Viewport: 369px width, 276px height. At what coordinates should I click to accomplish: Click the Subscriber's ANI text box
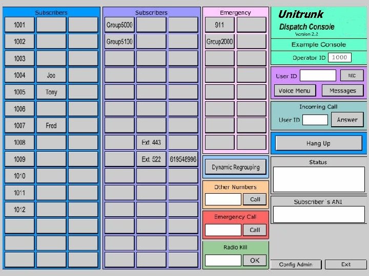click(x=319, y=214)
